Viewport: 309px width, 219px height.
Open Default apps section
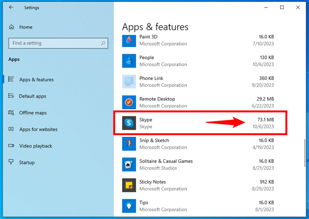[x=32, y=96]
